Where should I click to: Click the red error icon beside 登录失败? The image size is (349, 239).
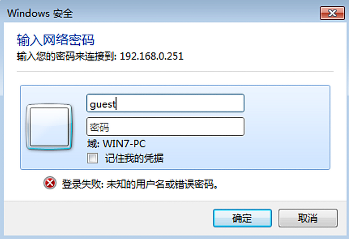(50, 183)
